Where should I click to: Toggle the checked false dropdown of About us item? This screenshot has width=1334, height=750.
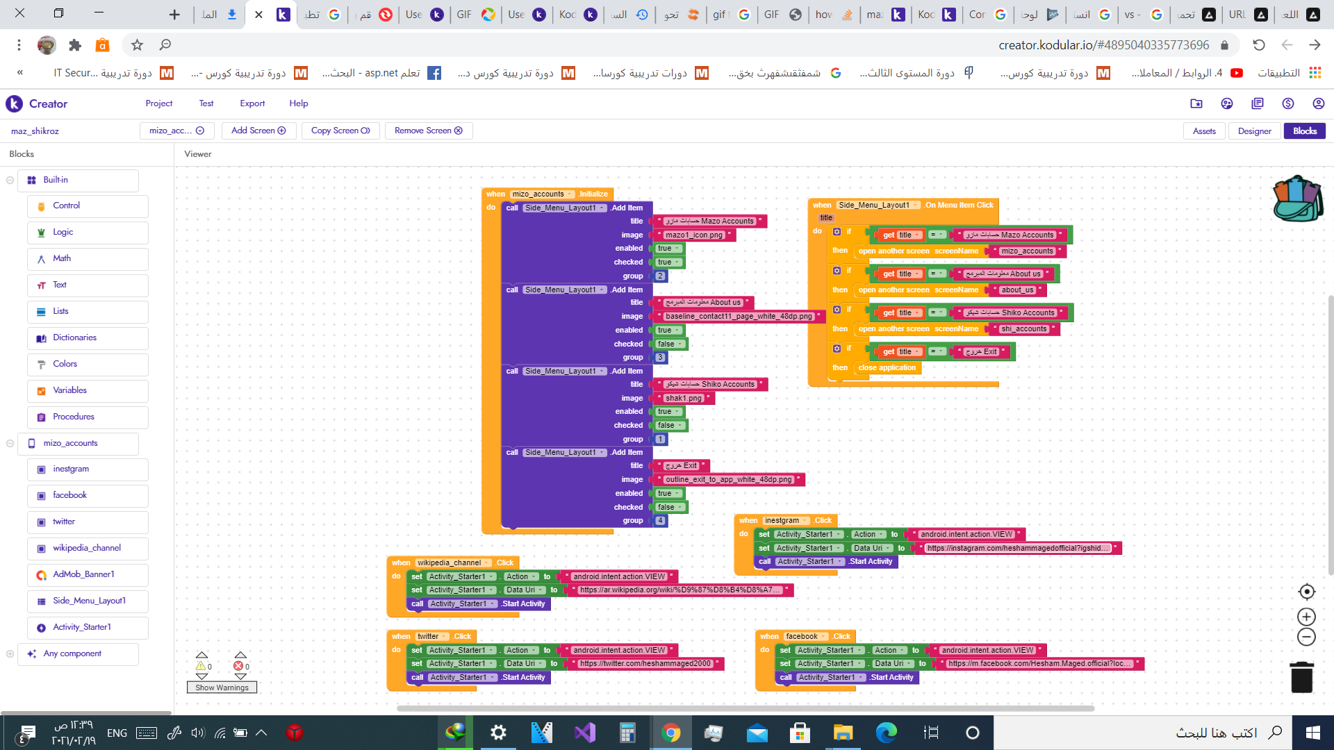670,344
